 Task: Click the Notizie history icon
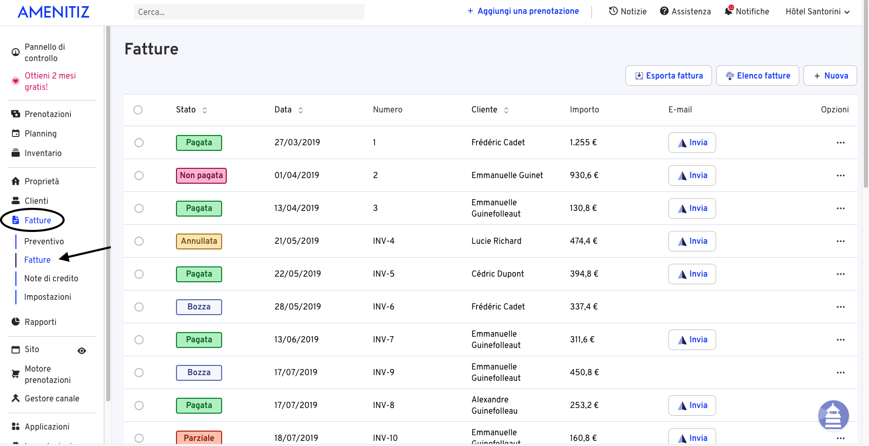[613, 11]
